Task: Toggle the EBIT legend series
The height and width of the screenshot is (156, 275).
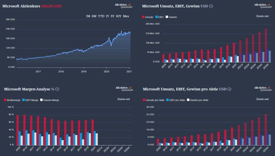Action: (x=159, y=17)
